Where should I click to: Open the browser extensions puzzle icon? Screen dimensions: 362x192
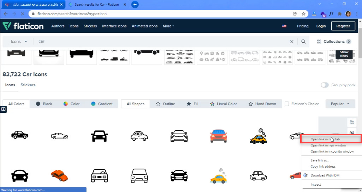click(x=340, y=14)
